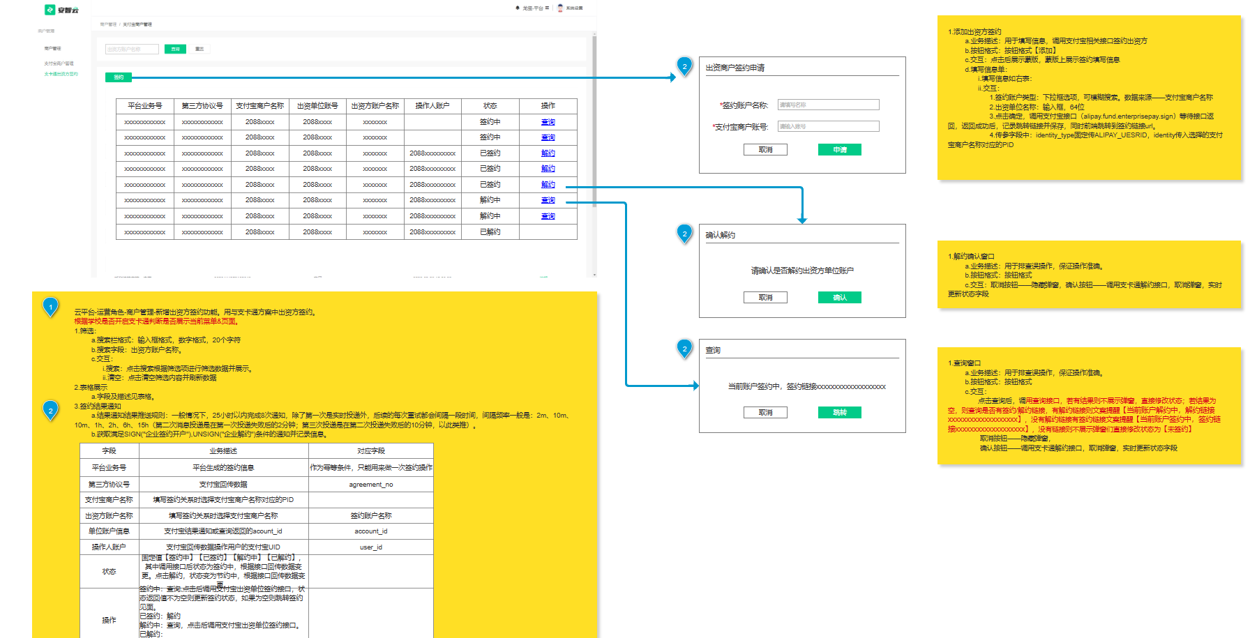
Task: Click the 操作 column header
Action: click(548, 106)
